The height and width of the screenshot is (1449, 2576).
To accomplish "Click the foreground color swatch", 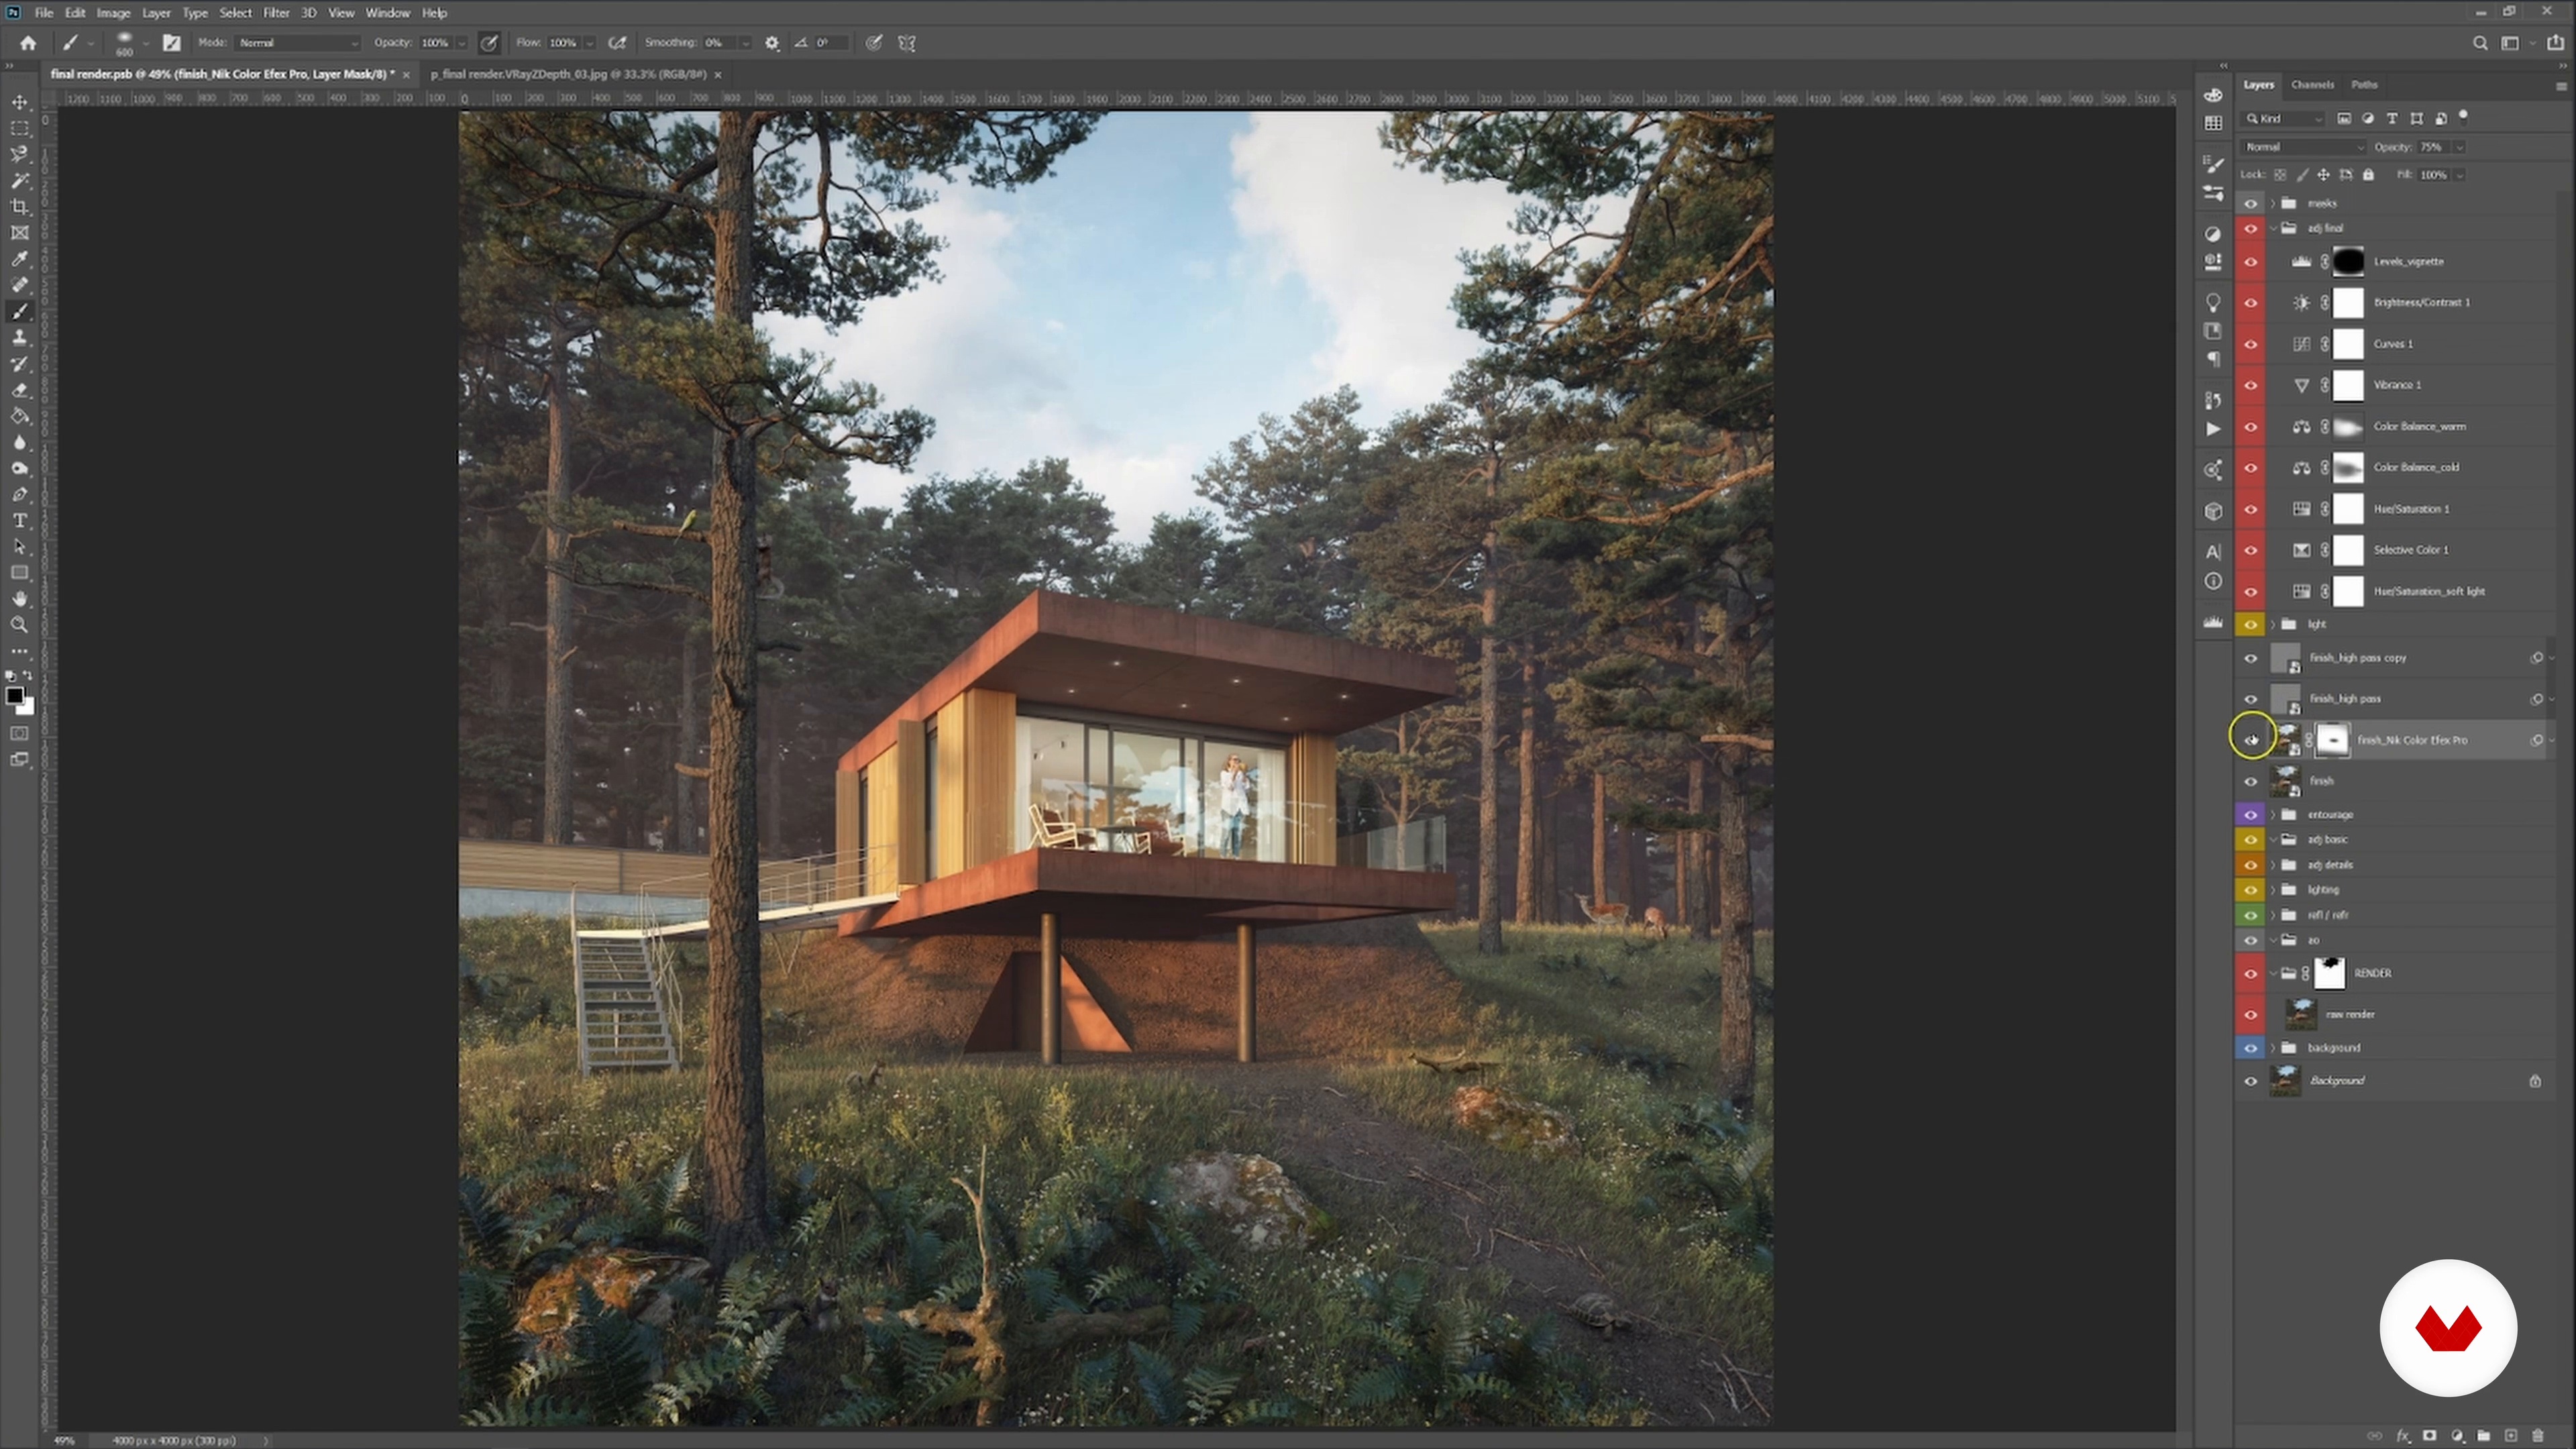I will coord(14,696).
